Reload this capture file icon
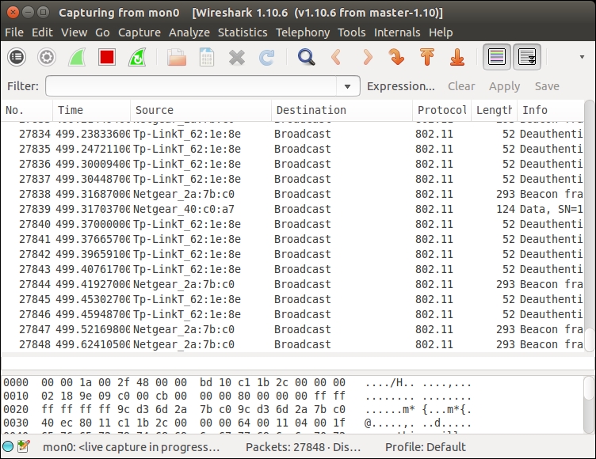The image size is (596, 459). point(267,57)
